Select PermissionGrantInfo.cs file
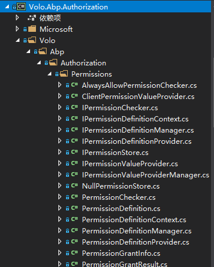 click(121, 253)
